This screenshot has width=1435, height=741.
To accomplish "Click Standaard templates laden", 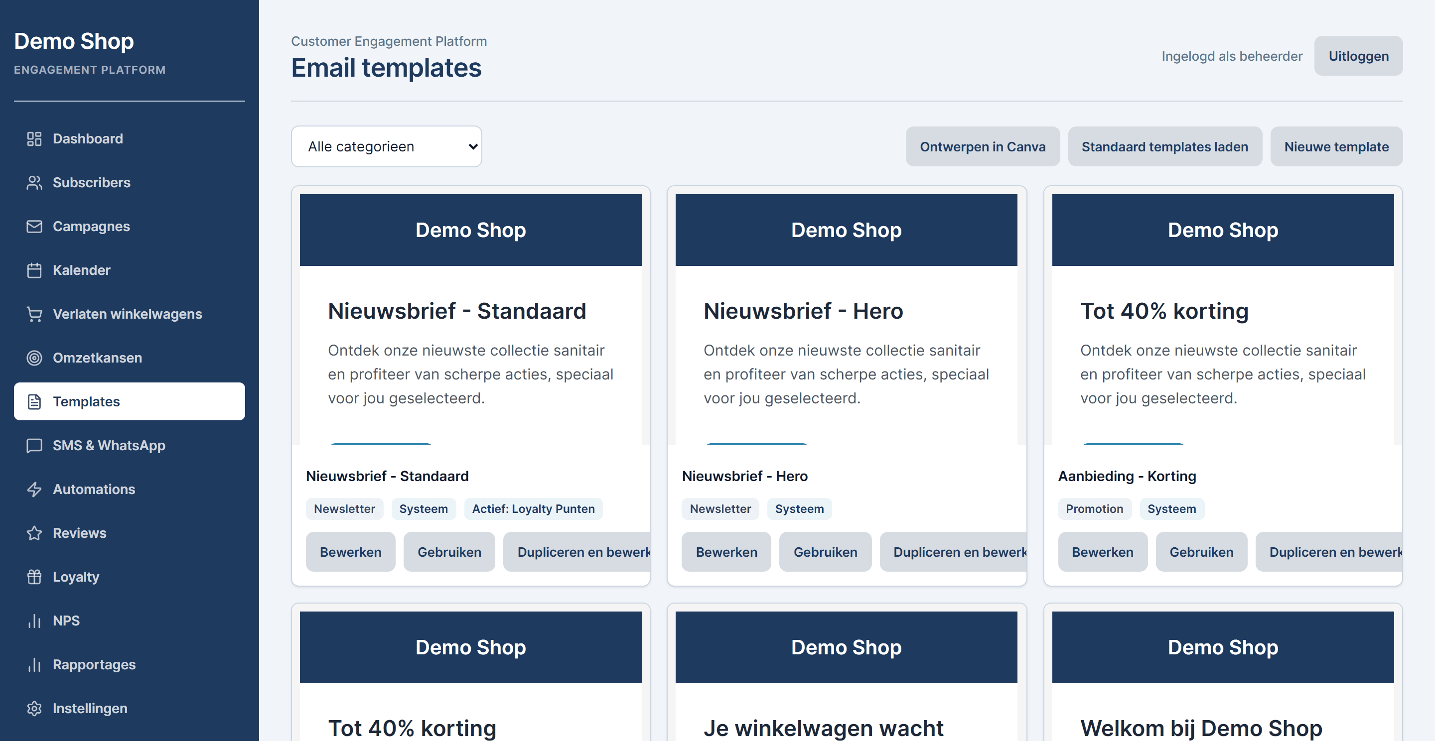I will (1164, 146).
